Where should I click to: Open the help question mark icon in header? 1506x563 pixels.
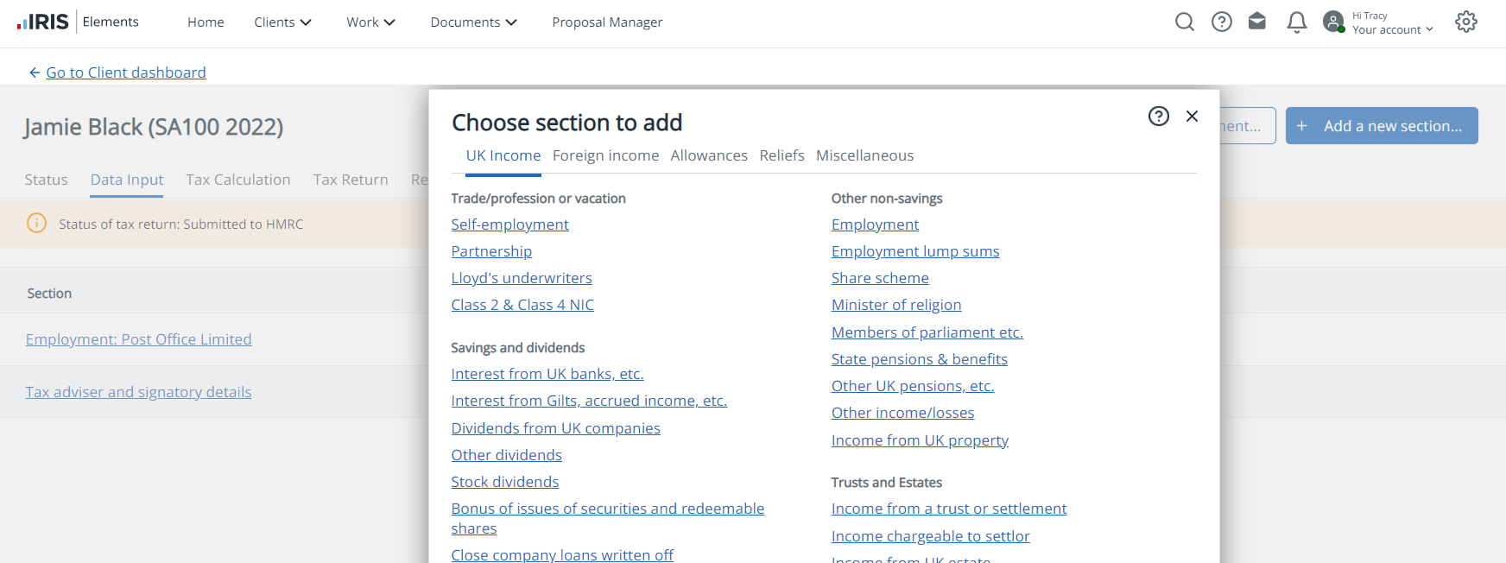click(x=1222, y=22)
